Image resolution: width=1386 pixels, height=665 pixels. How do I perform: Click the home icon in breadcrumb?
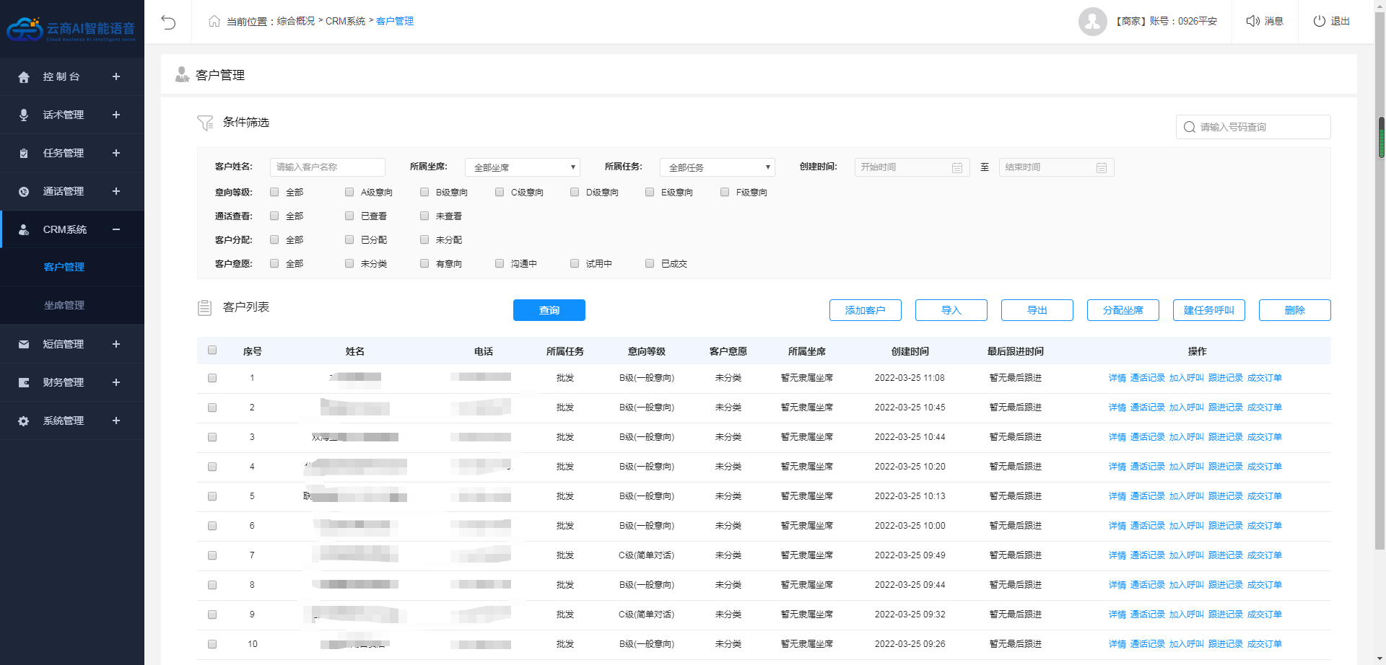pos(214,21)
